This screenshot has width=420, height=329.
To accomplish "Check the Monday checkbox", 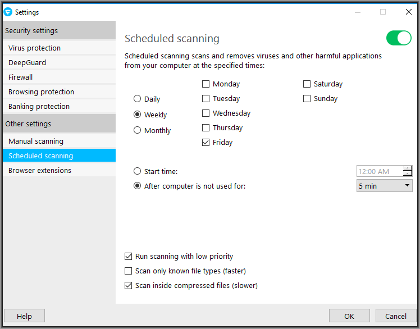I will pyautogui.click(x=206, y=84).
